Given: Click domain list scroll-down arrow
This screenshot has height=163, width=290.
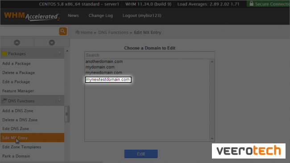Looking at the screenshot, I should (212, 139).
